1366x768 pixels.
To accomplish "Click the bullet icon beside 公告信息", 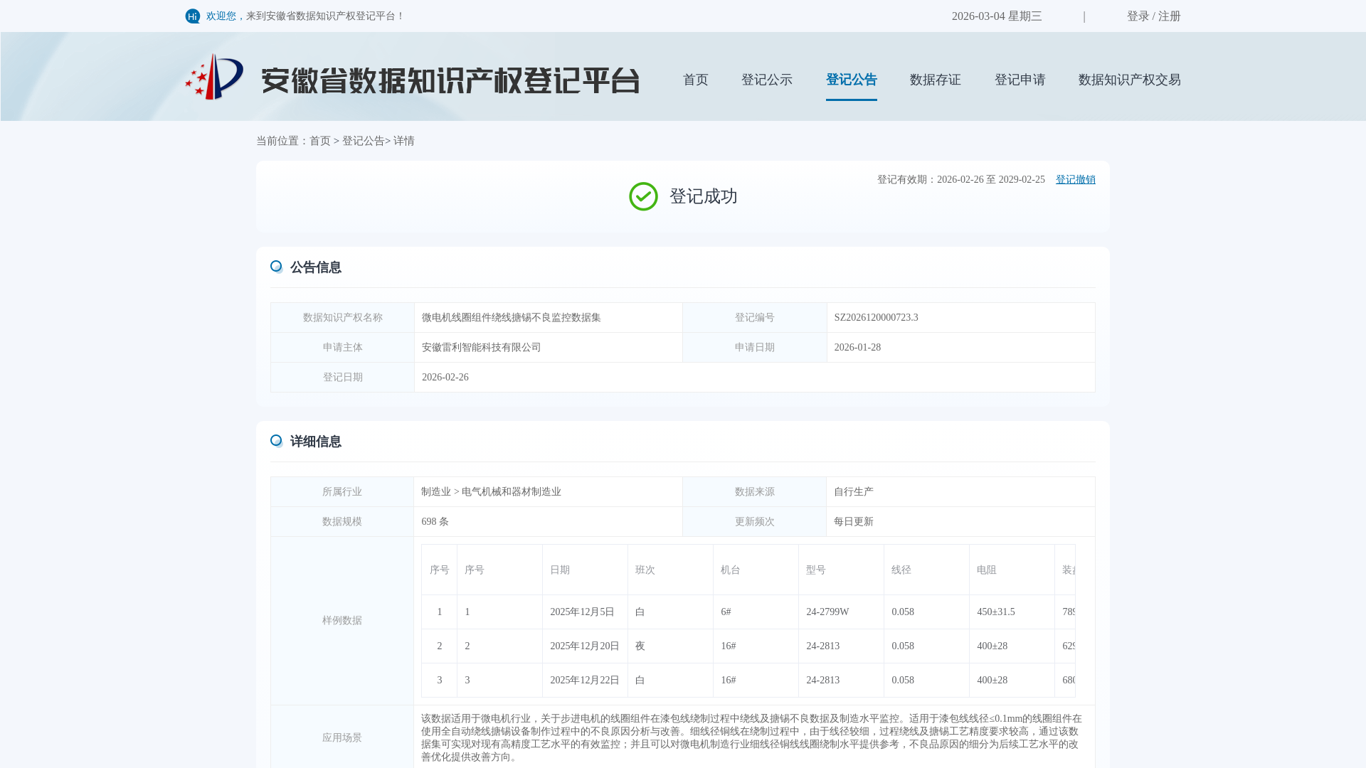I will (x=277, y=267).
